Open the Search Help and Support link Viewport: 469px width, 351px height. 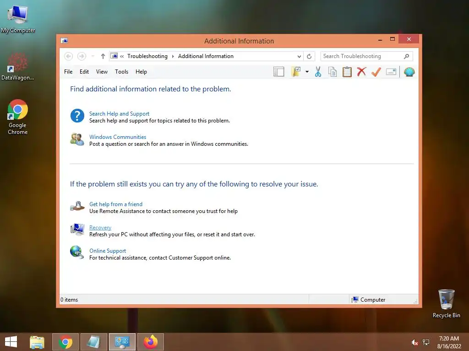pyautogui.click(x=119, y=114)
